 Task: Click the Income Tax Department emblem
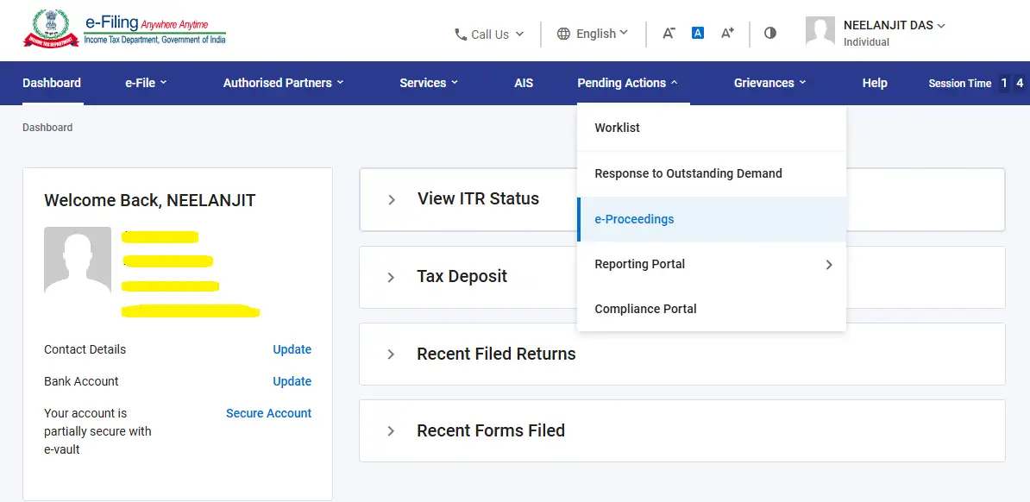[52, 27]
